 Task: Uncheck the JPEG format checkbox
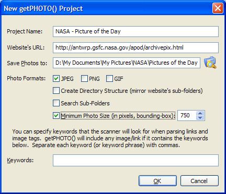[x=56, y=79]
